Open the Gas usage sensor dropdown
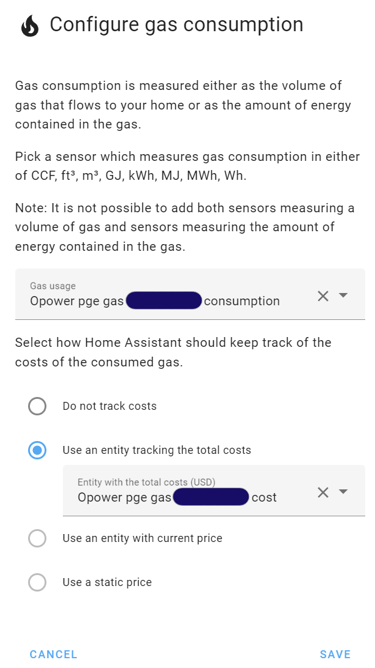The image size is (375, 668). [x=343, y=296]
